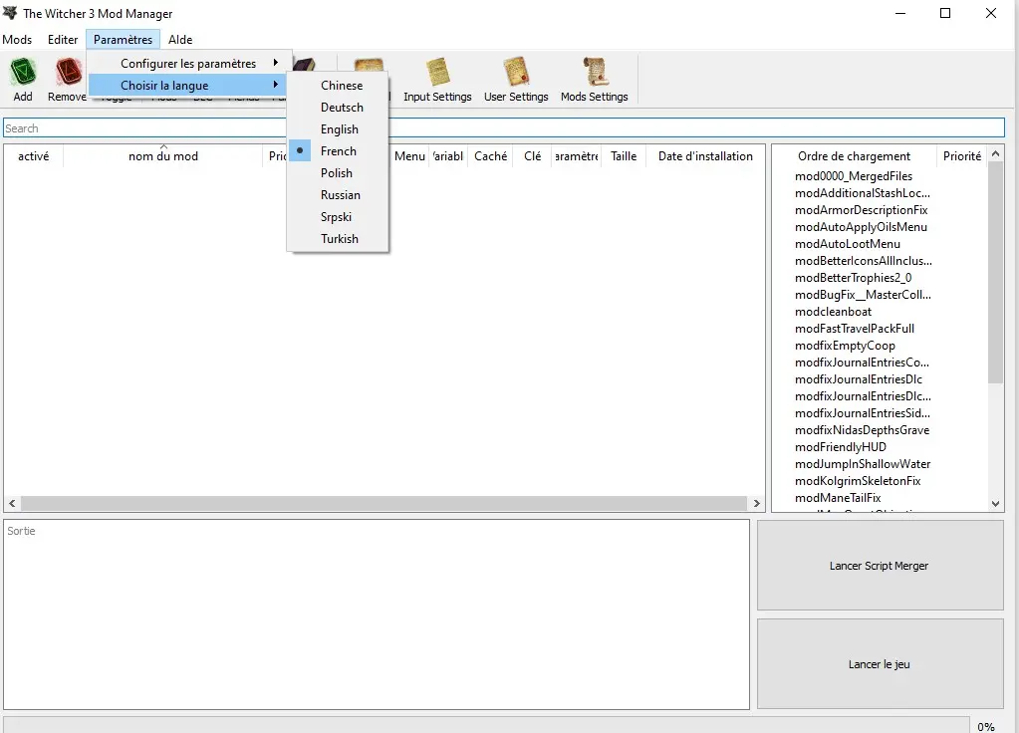Select modAutoApplyOilsMenu in load order
1019x733 pixels.
(861, 227)
